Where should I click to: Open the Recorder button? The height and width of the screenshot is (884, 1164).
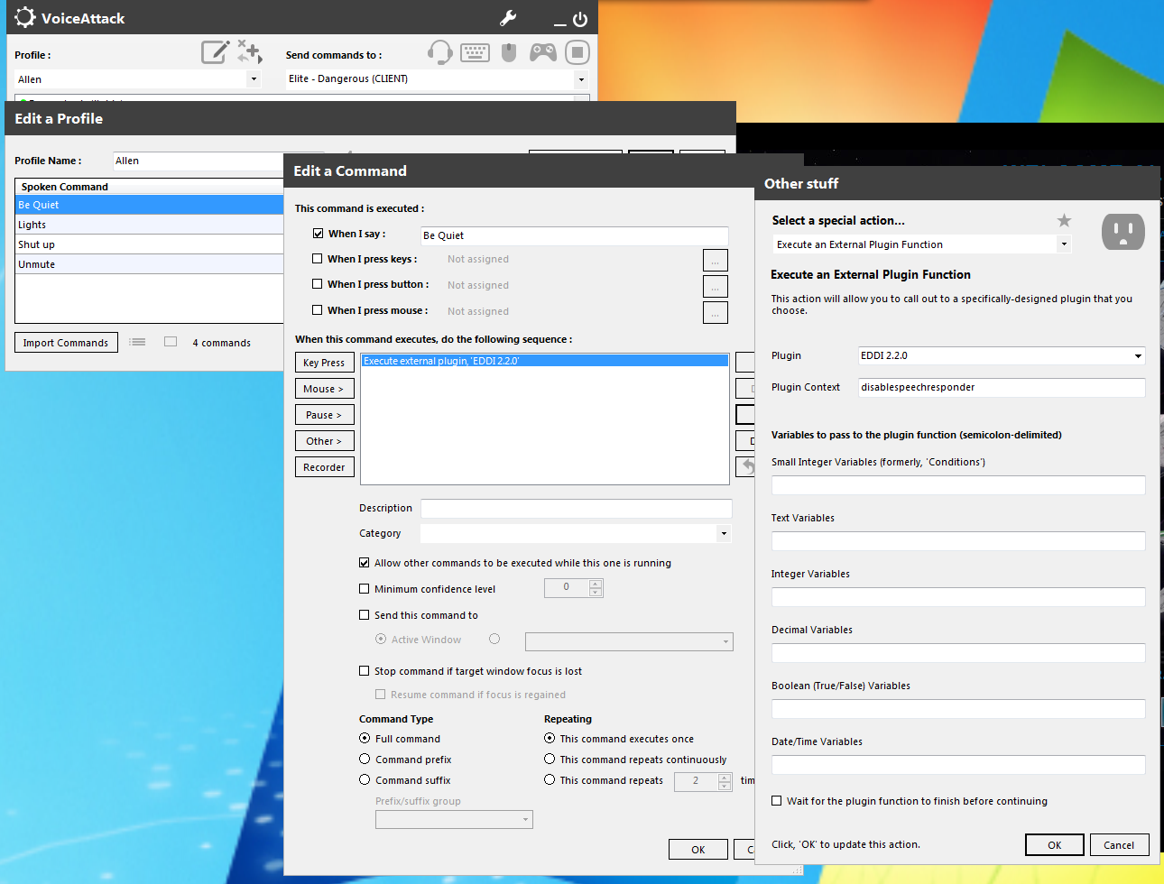(324, 467)
